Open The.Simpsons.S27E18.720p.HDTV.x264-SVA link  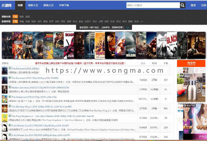click(34, 97)
